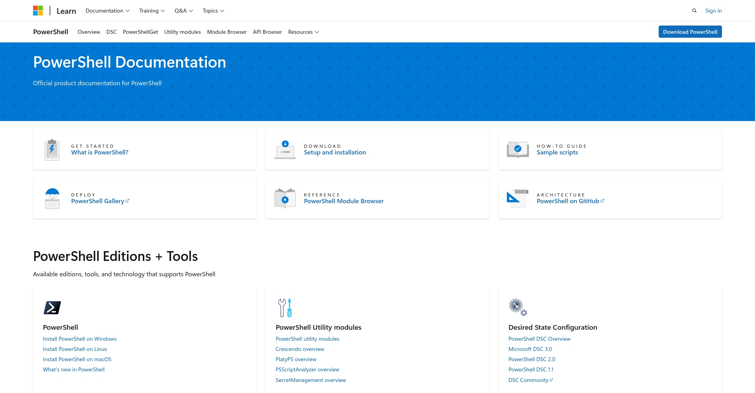Expand the Topics dropdown menu
The image size is (755, 393).
(x=214, y=11)
